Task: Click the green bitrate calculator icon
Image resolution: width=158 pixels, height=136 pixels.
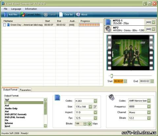Action: coord(90,124)
